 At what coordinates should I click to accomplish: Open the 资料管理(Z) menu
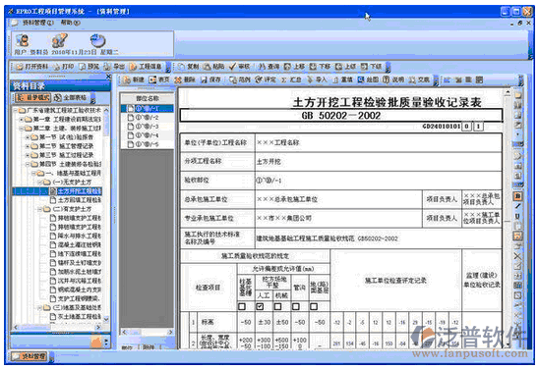pyautogui.click(x=37, y=23)
